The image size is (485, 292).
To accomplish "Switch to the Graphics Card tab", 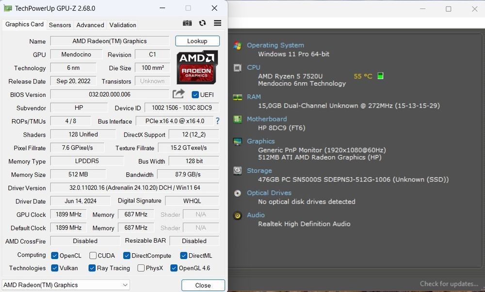I will [24, 24].
